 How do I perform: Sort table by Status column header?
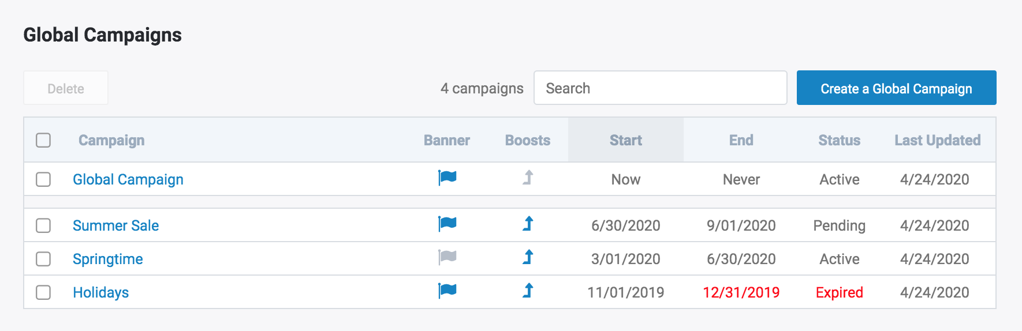[839, 140]
